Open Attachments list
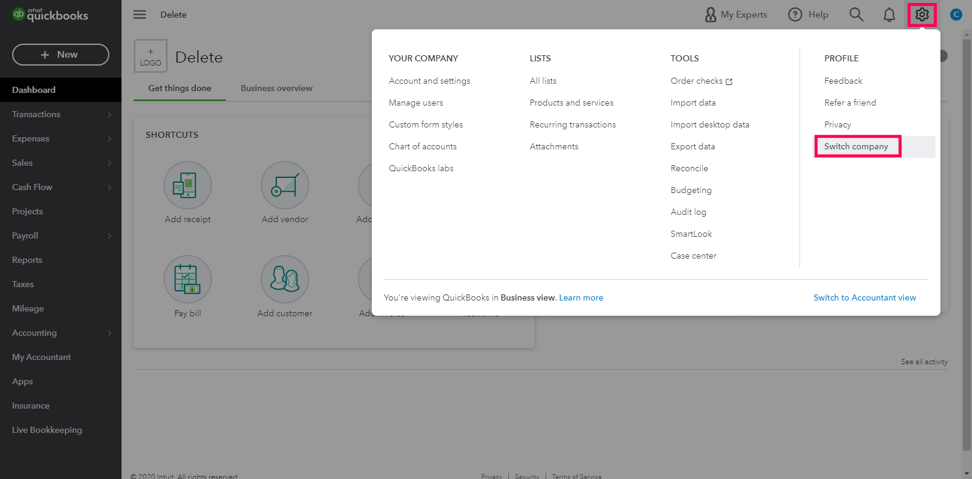 tap(554, 146)
